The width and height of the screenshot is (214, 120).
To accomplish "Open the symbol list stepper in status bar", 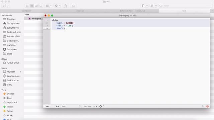I will tap(203, 106).
